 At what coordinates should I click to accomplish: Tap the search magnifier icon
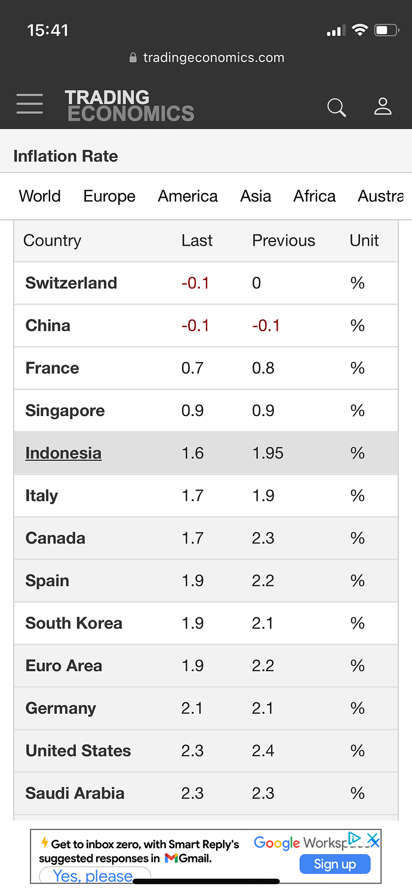(337, 108)
